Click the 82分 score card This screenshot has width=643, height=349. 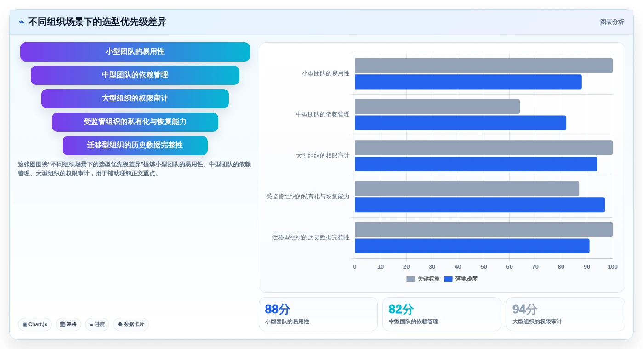pos(442,314)
